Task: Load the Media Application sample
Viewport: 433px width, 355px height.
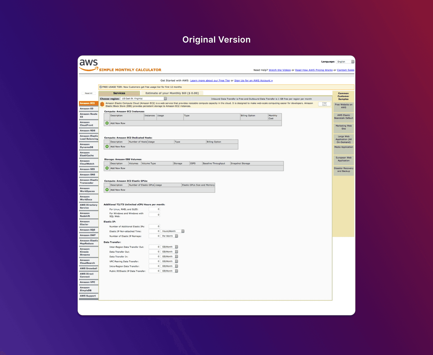Action: point(344,150)
